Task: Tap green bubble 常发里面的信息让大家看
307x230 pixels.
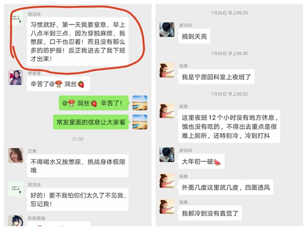Action: (91, 122)
